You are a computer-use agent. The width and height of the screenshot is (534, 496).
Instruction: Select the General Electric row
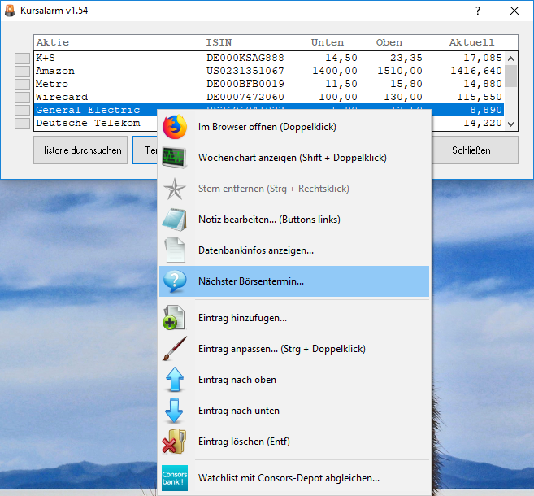coord(96,110)
